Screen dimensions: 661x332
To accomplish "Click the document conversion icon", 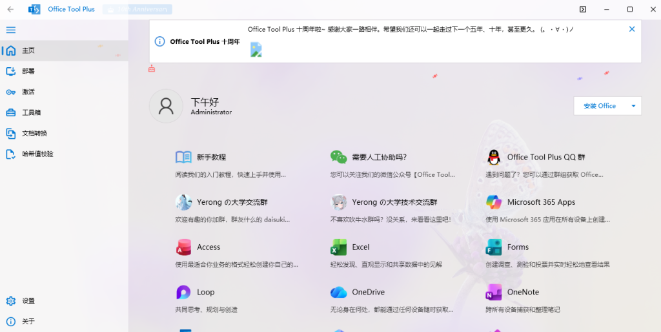I will pyautogui.click(x=11, y=133).
